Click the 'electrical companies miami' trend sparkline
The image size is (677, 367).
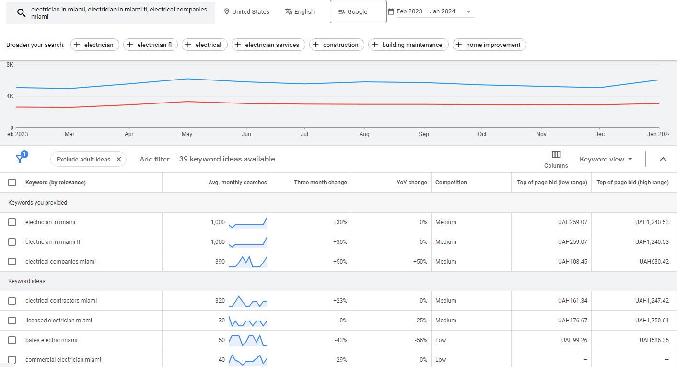(x=248, y=262)
